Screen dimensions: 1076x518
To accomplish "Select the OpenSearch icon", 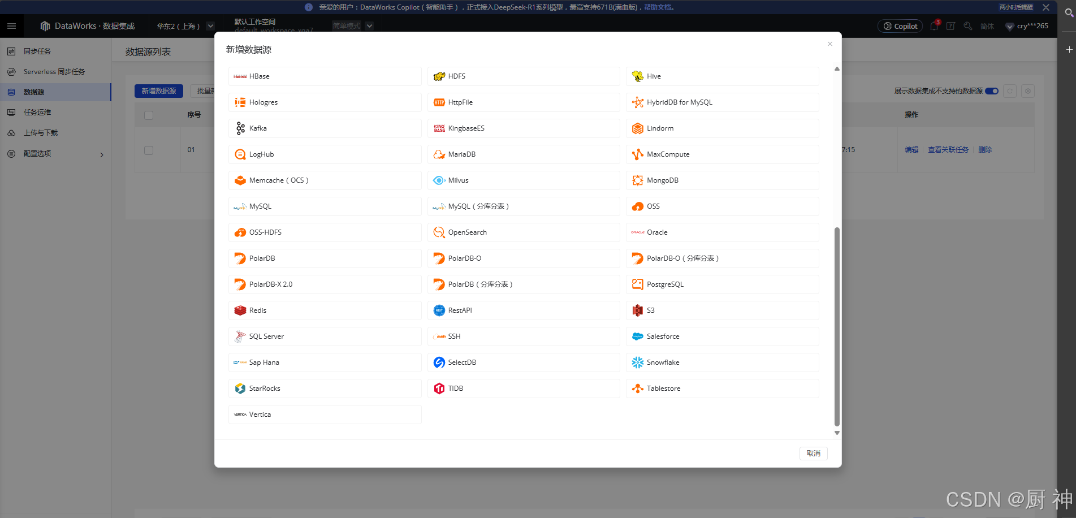I will [x=439, y=232].
